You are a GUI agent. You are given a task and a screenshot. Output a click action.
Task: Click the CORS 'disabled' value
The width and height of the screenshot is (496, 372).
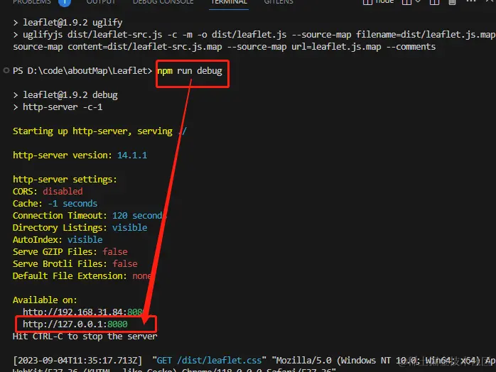click(x=63, y=192)
